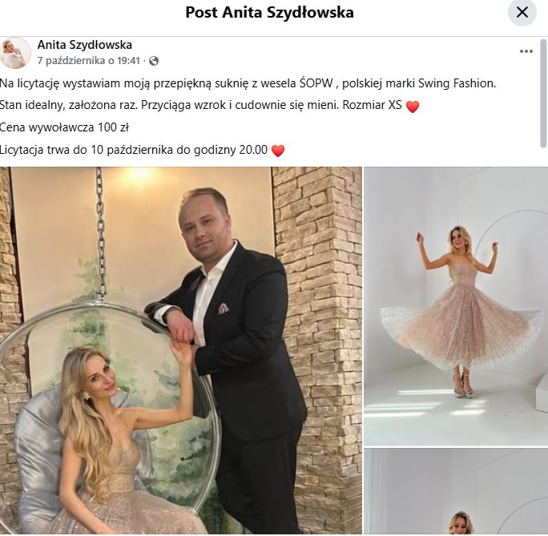Click the Cena wywoławcza 100 zł line

point(64,127)
